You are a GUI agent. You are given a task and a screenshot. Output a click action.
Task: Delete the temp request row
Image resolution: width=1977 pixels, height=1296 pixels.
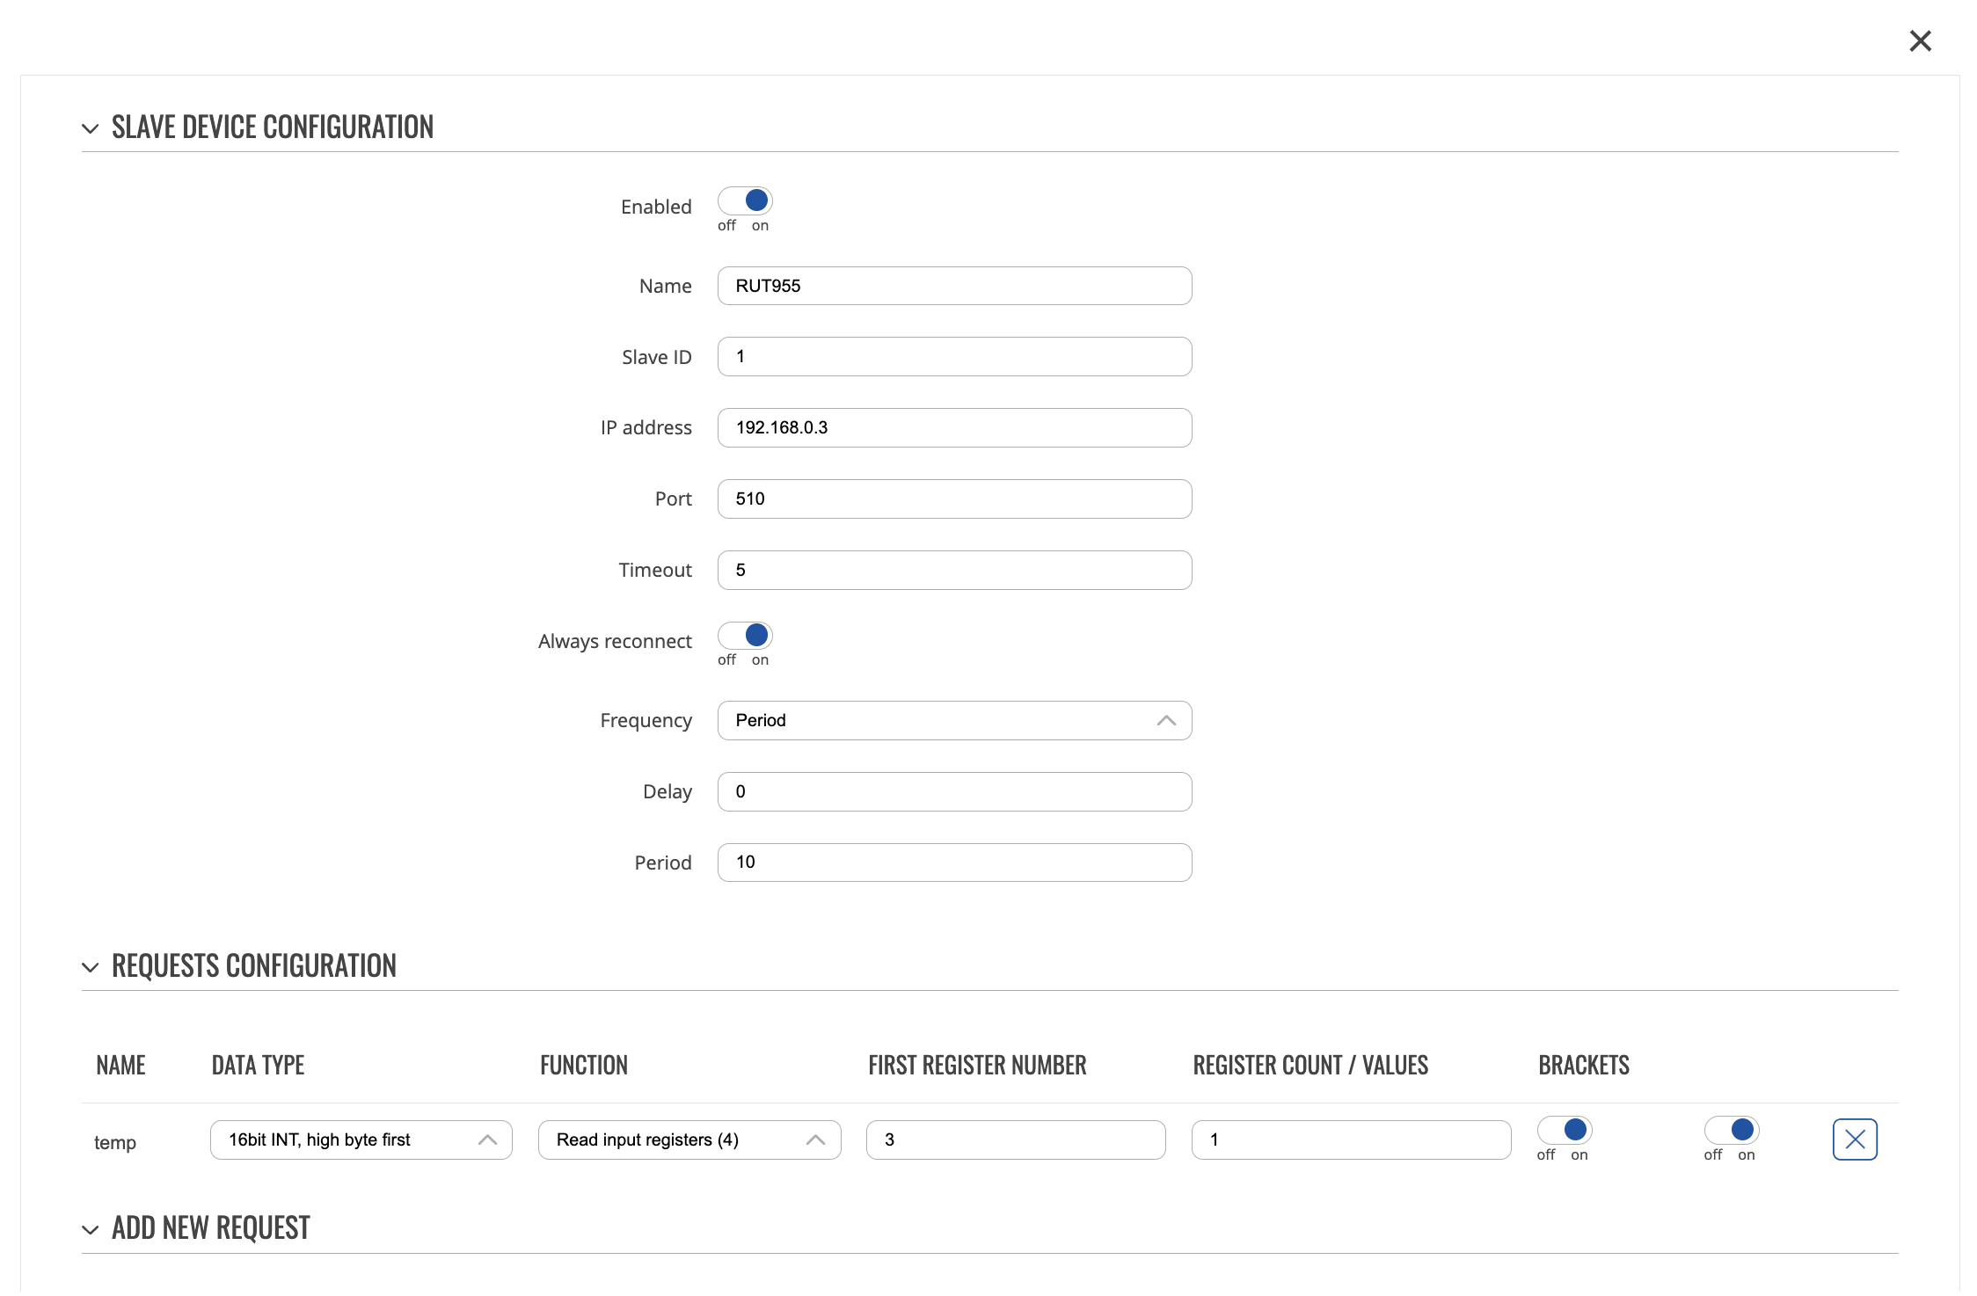tap(1854, 1139)
